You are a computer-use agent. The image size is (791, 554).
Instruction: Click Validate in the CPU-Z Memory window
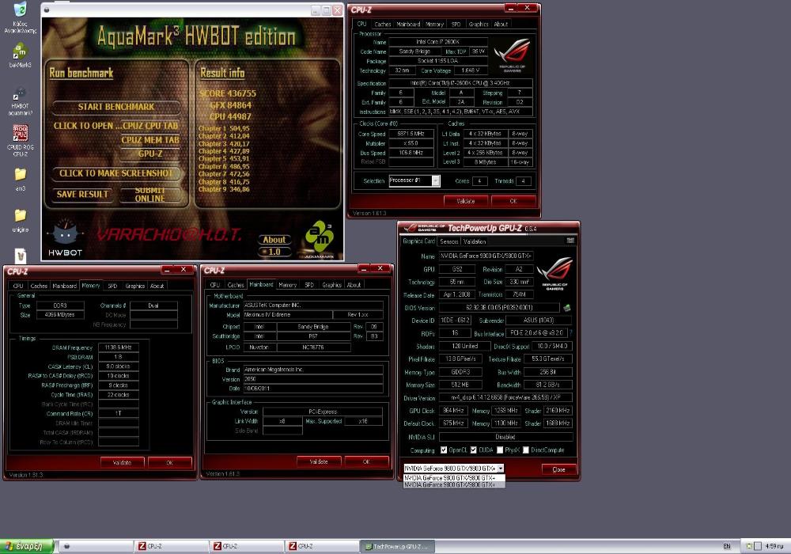point(122,462)
